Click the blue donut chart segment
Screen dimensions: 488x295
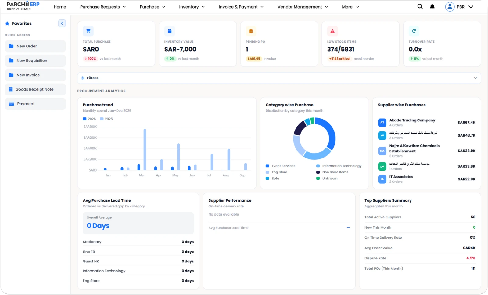click(x=328, y=132)
